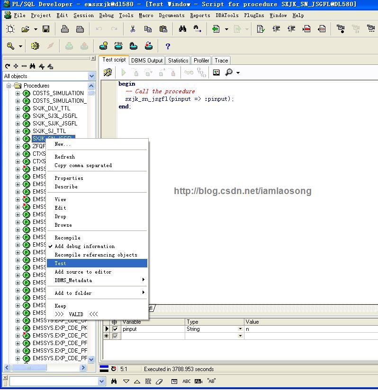Click the Save floppy disk toolbar icon
The image size is (378, 390).
tap(46, 29)
